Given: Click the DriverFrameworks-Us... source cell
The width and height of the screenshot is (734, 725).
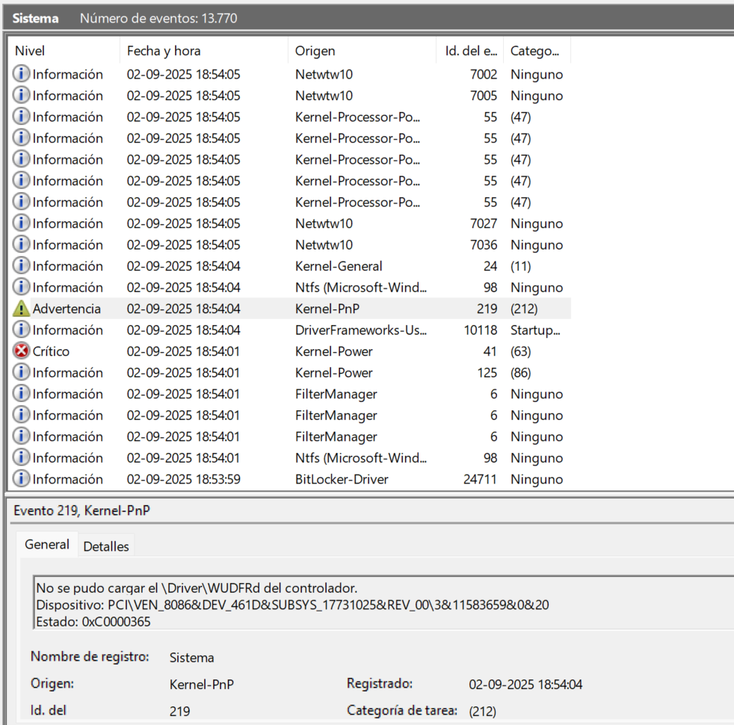Looking at the screenshot, I should click(x=361, y=330).
